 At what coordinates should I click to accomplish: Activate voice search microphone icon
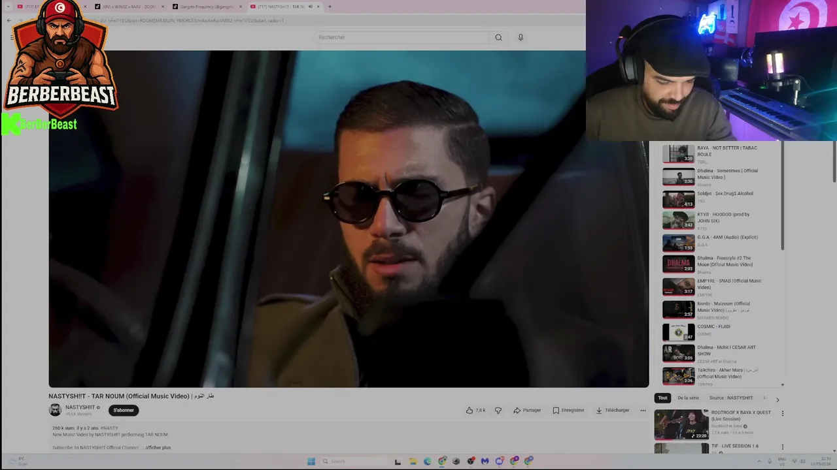coord(521,37)
